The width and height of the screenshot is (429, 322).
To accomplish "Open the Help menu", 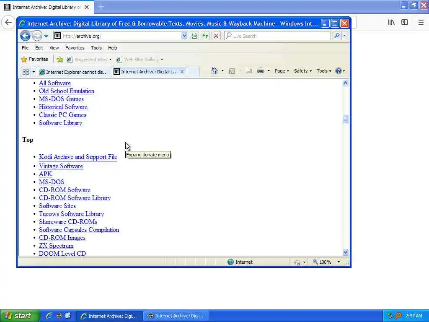I will coord(112,48).
